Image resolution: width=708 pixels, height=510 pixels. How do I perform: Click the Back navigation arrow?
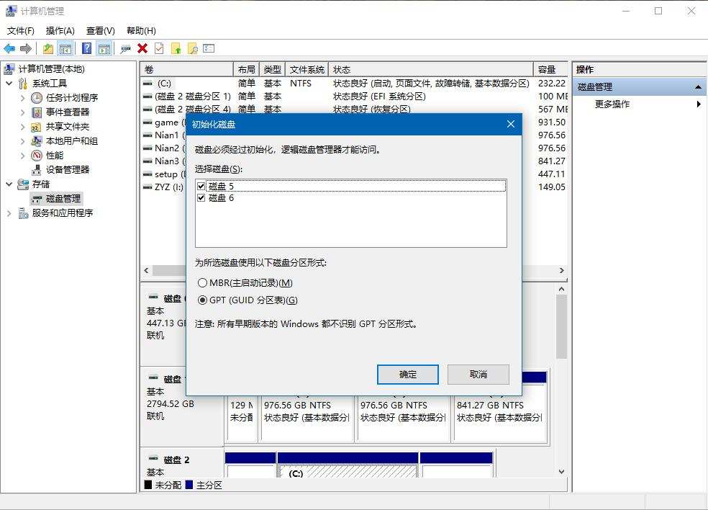click(x=9, y=48)
